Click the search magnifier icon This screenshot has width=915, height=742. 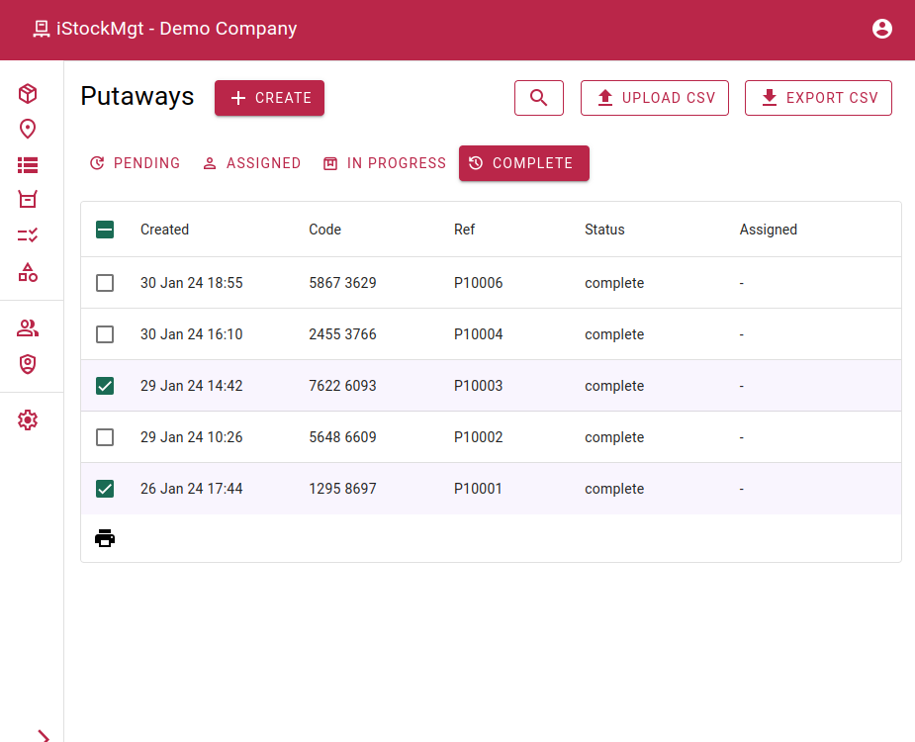click(538, 98)
